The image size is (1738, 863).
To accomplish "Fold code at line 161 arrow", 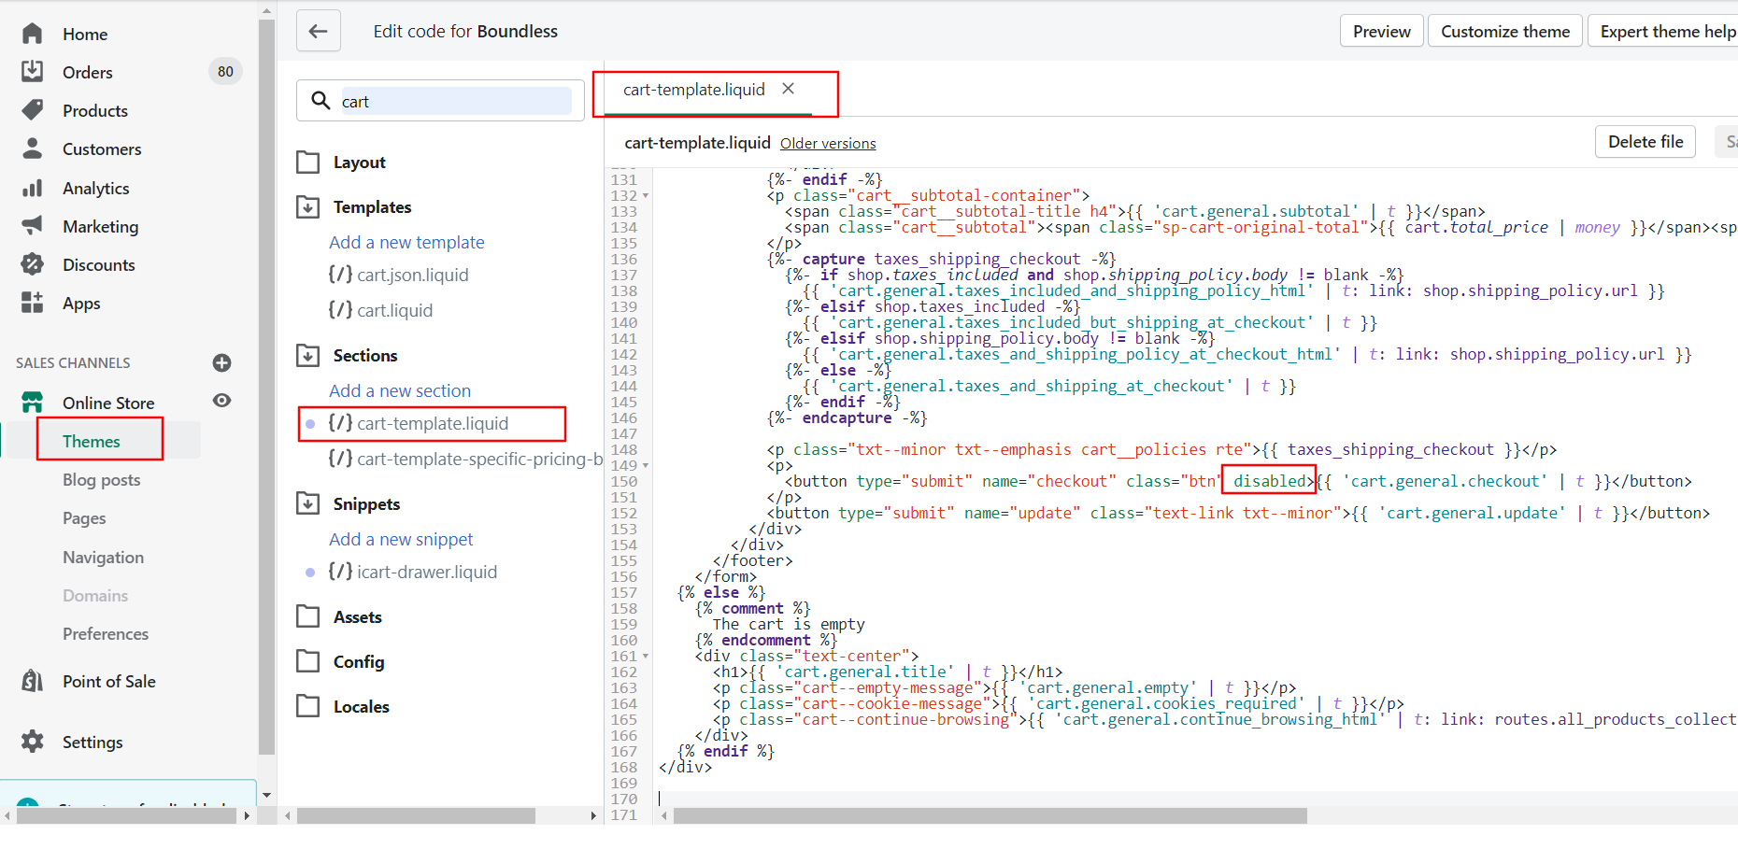I will pyautogui.click(x=646, y=657).
